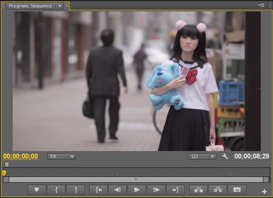Click the Add Marker button

37,190
